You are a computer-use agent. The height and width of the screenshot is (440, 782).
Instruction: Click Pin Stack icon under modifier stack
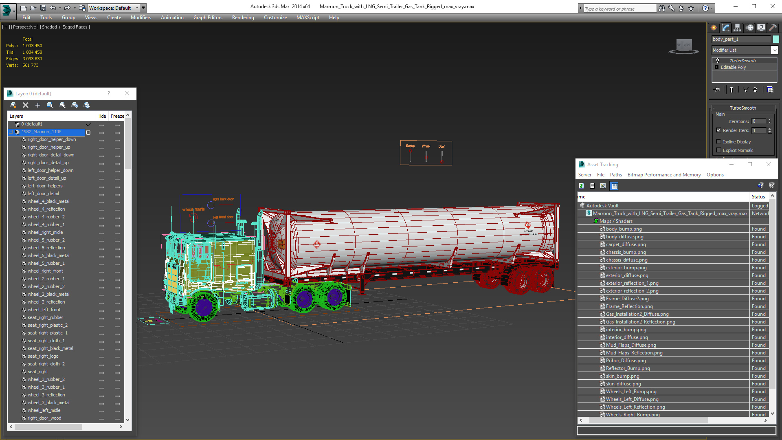(x=717, y=90)
